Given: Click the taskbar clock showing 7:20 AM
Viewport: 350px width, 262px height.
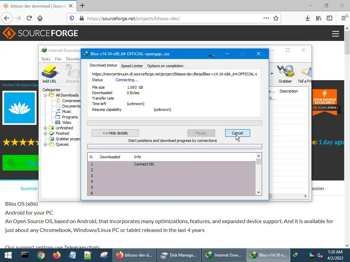Looking at the screenshot, I should point(335,255).
